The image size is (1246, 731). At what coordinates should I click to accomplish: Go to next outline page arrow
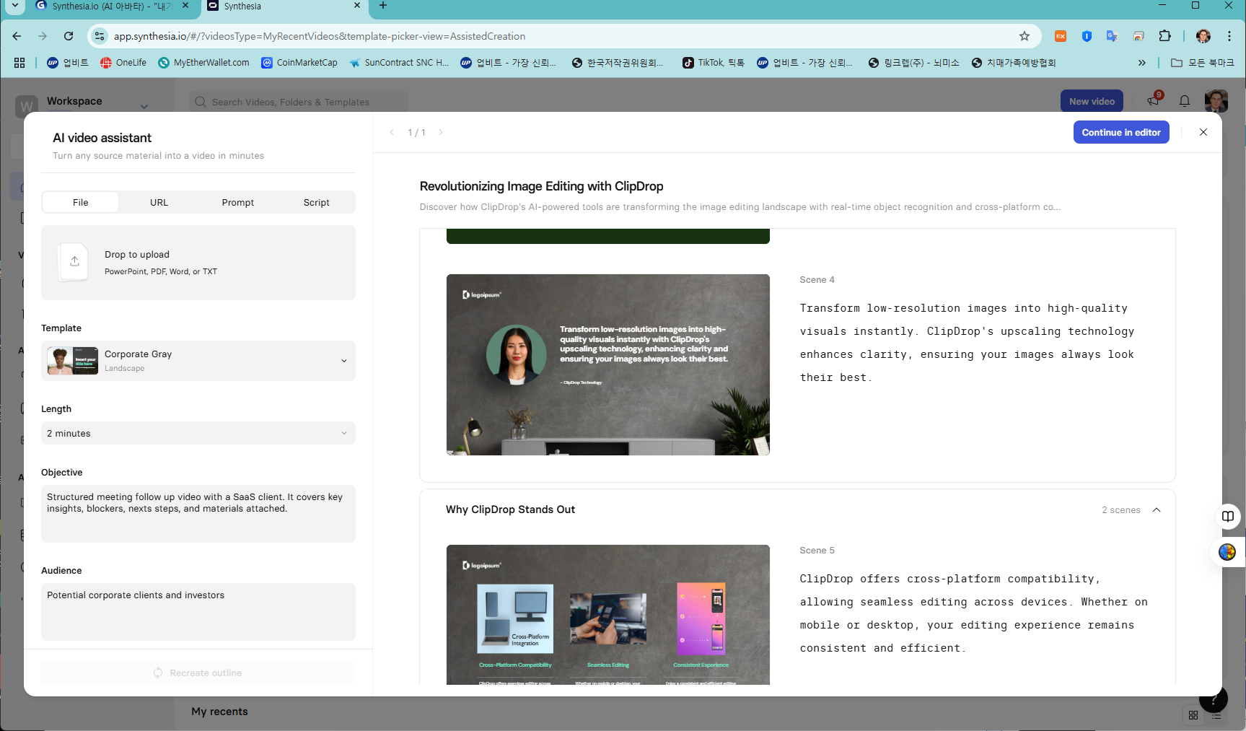(x=441, y=132)
